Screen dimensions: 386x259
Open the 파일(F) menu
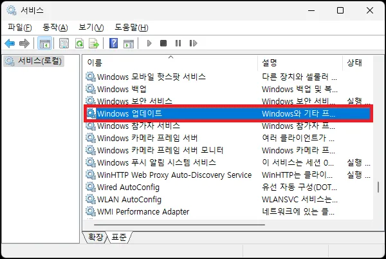click(20, 27)
